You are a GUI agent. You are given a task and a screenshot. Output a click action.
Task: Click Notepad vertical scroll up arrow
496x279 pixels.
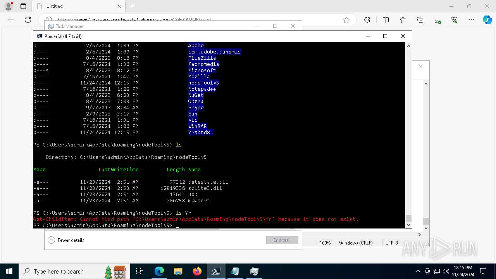point(426,84)
